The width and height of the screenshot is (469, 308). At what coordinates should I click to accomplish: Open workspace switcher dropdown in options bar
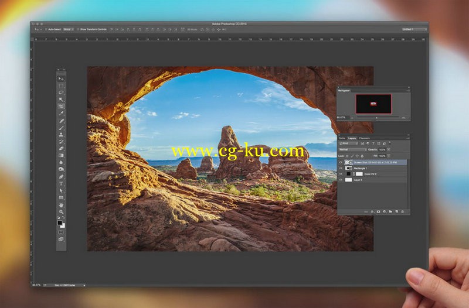pos(414,29)
